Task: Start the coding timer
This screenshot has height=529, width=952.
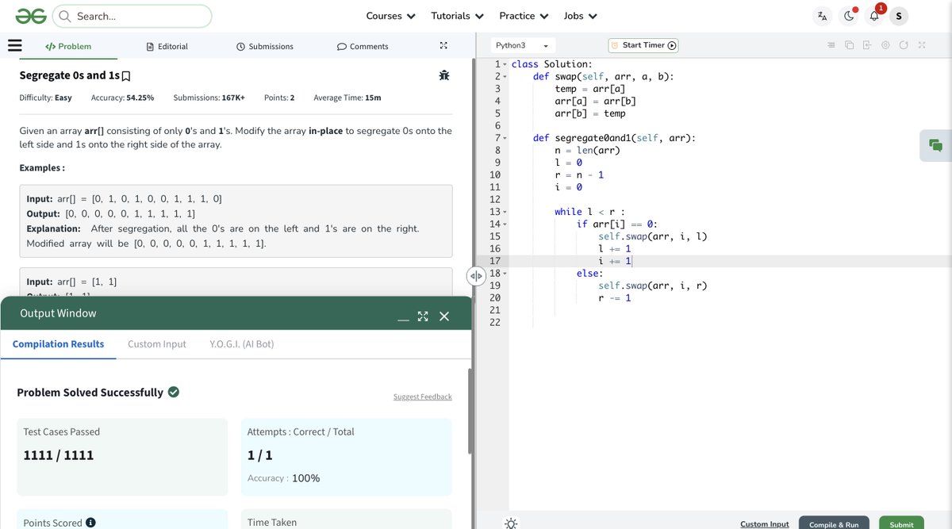Action: [643, 45]
